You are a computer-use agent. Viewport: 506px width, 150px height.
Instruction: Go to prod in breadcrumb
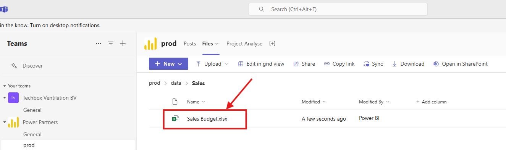click(155, 83)
